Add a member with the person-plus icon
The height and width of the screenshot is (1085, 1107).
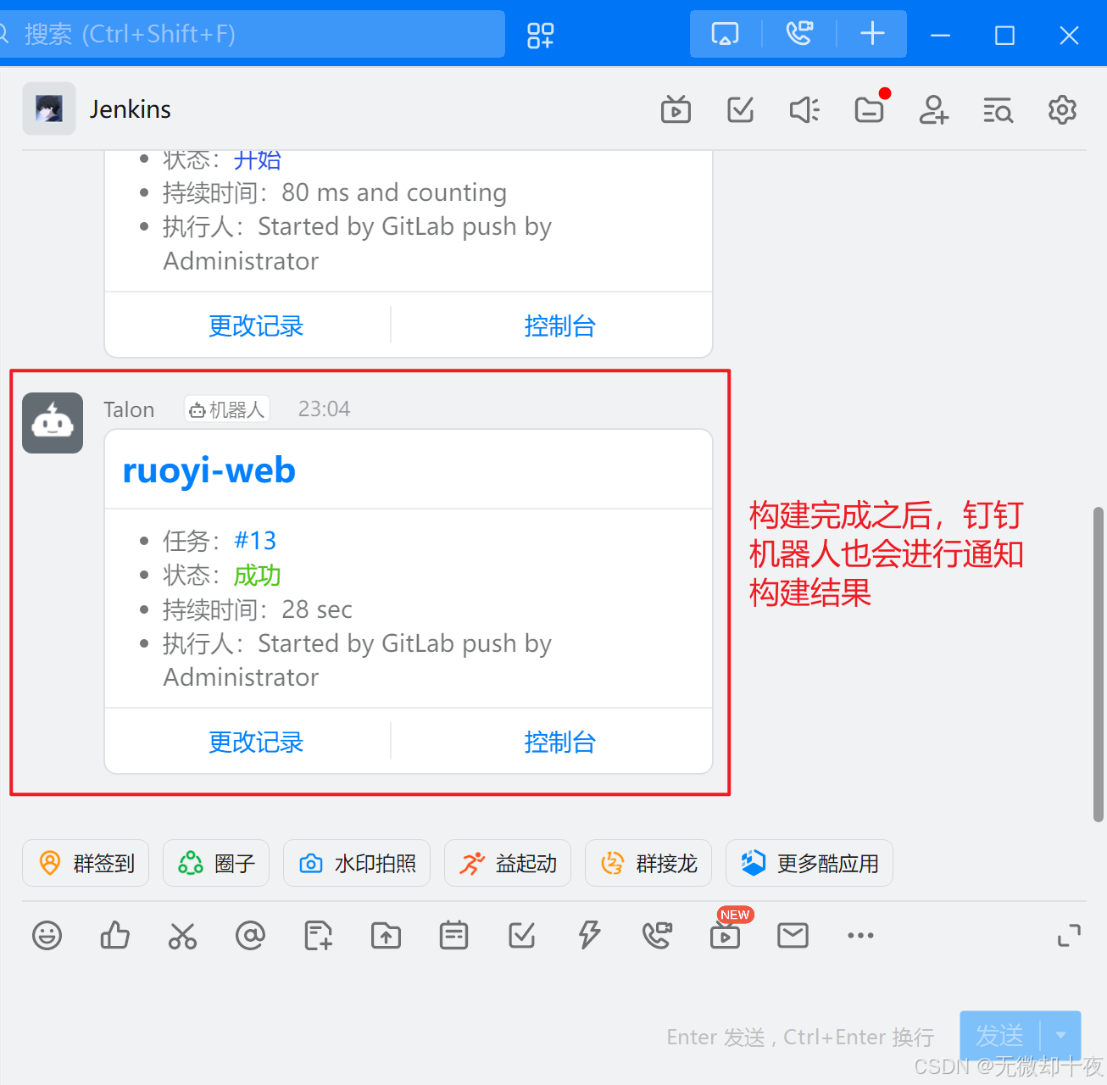pyautogui.click(x=933, y=109)
